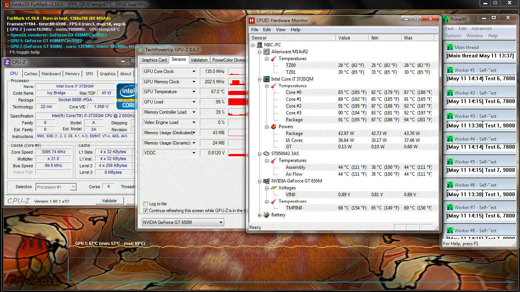Open the graphics card selector showing GT 650M

coord(183,222)
